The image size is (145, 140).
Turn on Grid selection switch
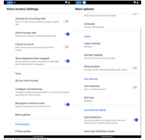134,87
